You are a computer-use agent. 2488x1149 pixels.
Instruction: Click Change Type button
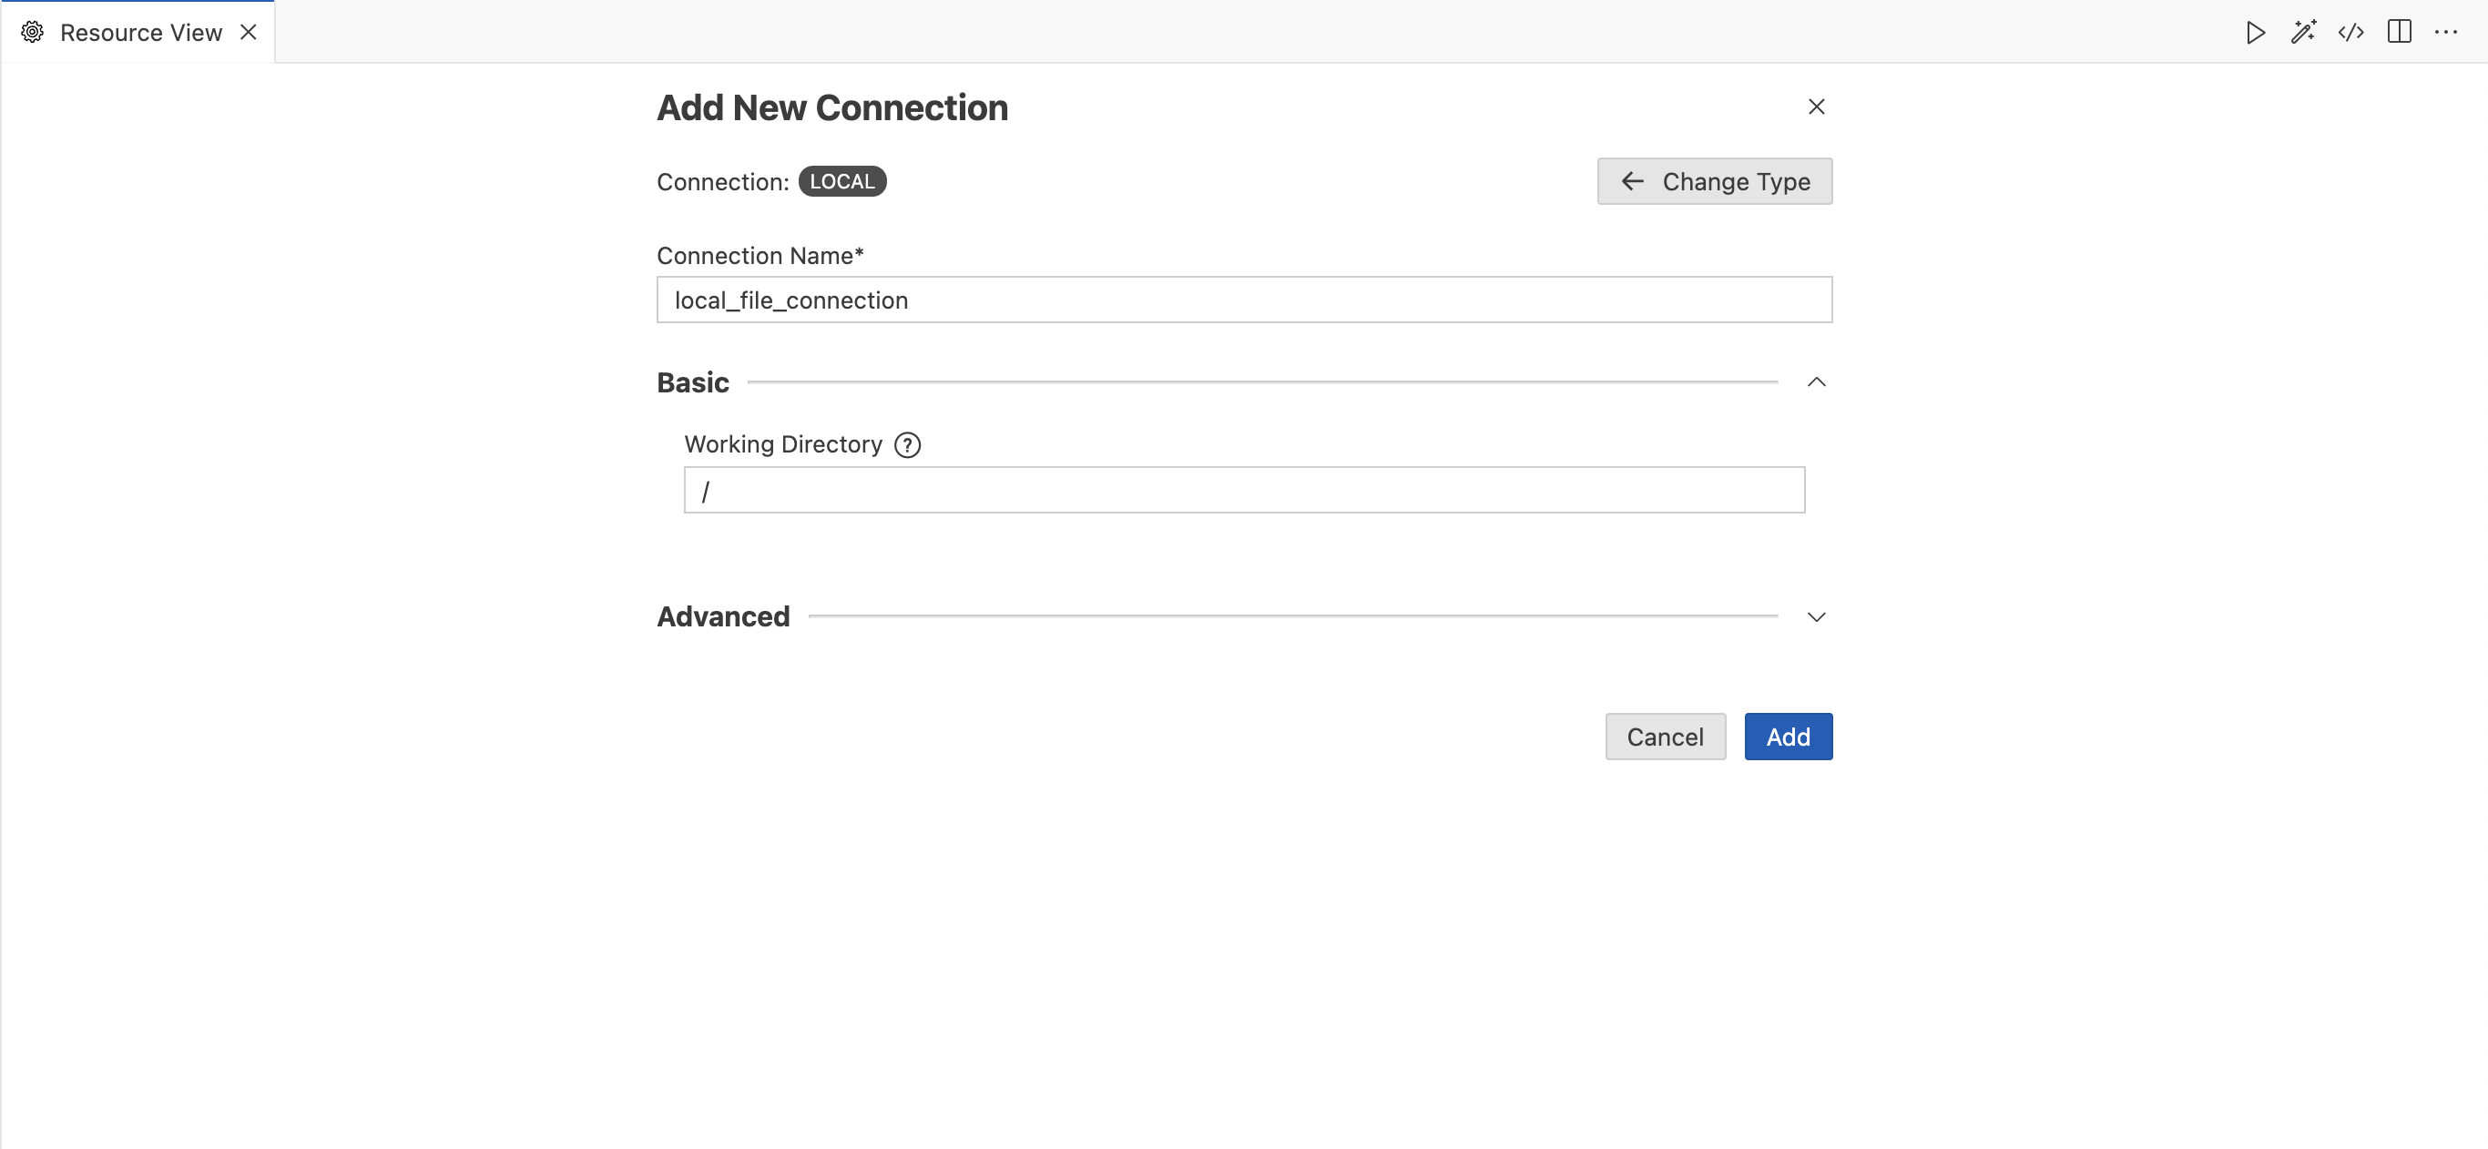(1714, 181)
